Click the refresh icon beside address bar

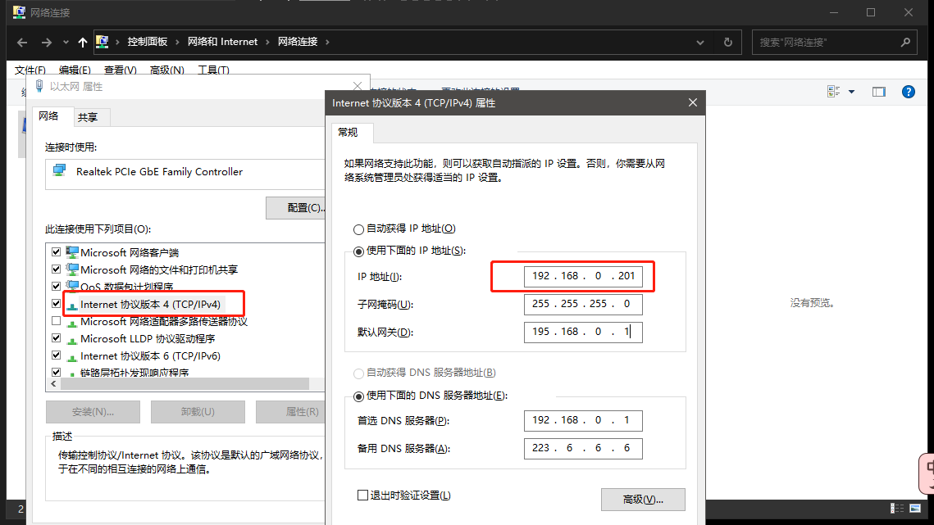727,42
